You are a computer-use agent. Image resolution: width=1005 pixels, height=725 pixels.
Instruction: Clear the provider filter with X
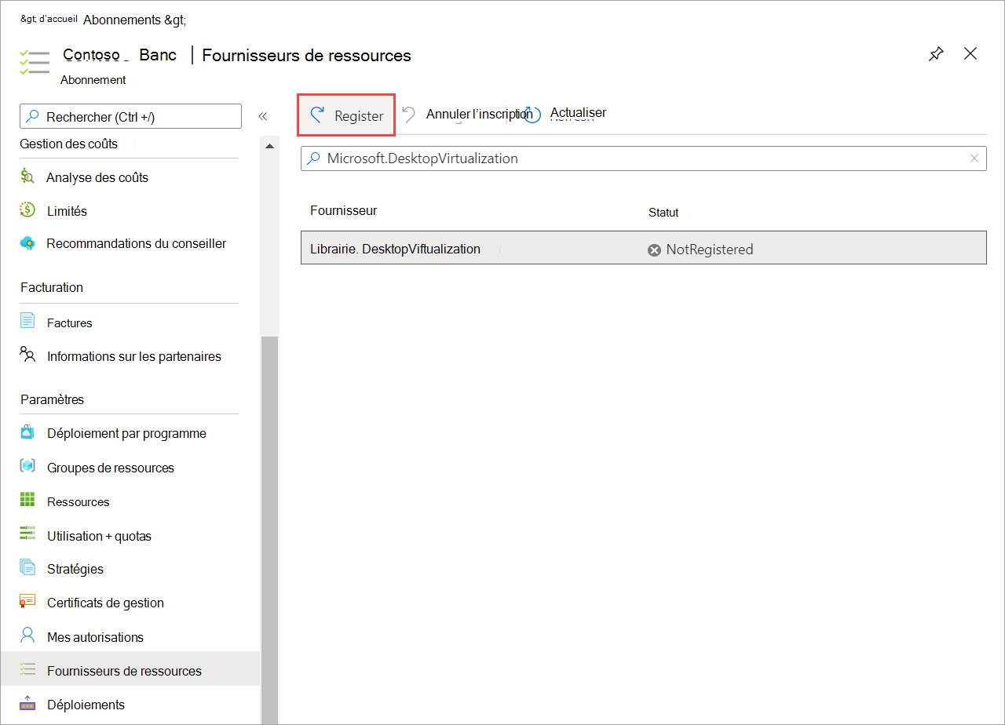974,158
